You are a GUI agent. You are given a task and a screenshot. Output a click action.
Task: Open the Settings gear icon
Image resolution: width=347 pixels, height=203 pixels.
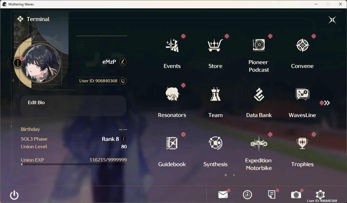coord(320,195)
